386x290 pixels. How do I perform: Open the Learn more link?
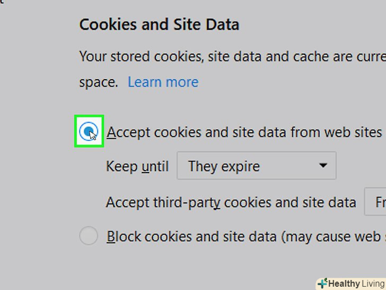pos(163,82)
